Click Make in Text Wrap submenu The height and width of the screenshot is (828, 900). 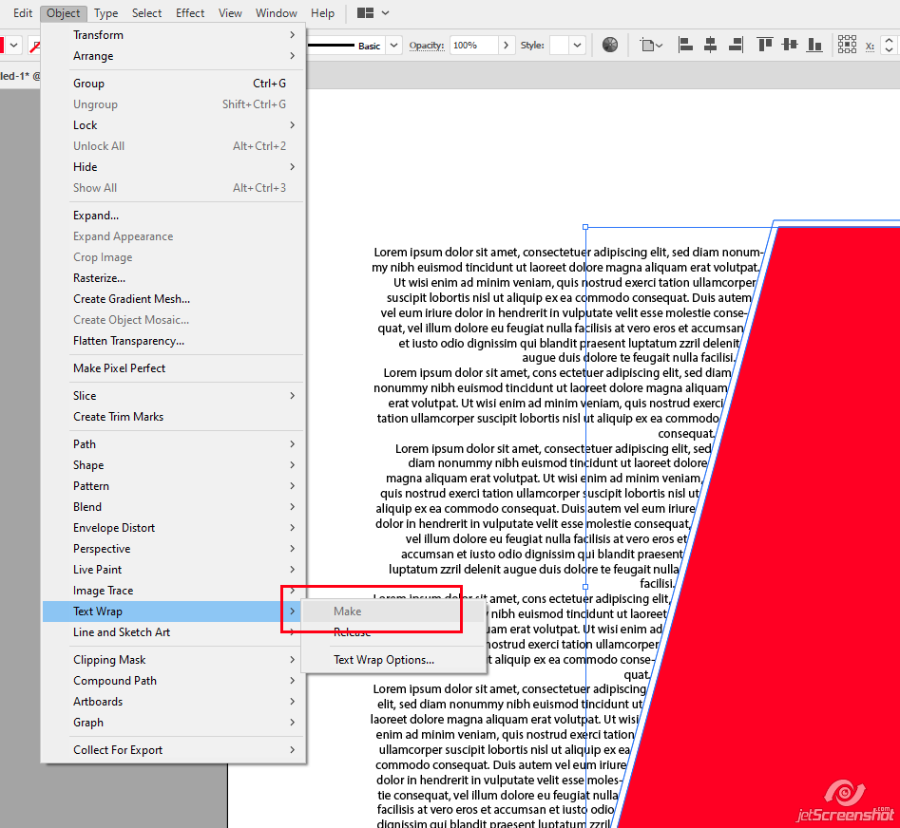pos(393,612)
